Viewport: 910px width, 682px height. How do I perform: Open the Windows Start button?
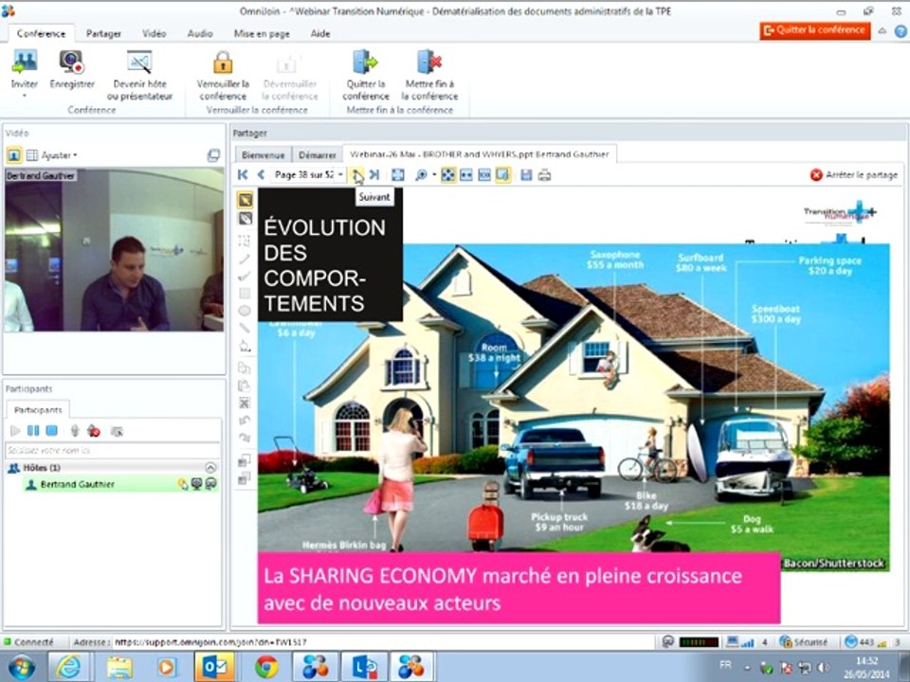point(20,667)
